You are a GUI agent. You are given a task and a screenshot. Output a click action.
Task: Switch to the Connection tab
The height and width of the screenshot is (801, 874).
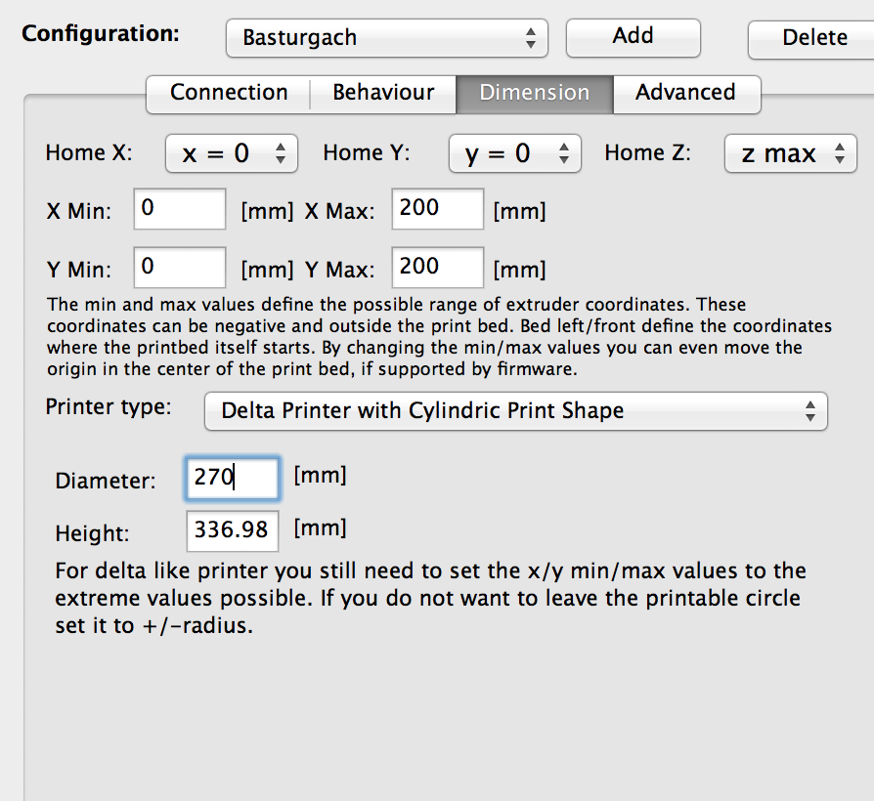point(229,93)
